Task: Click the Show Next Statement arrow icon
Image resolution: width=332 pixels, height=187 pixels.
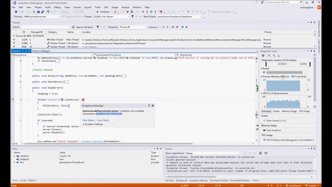Action: pyautogui.click(x=143, y=12)
